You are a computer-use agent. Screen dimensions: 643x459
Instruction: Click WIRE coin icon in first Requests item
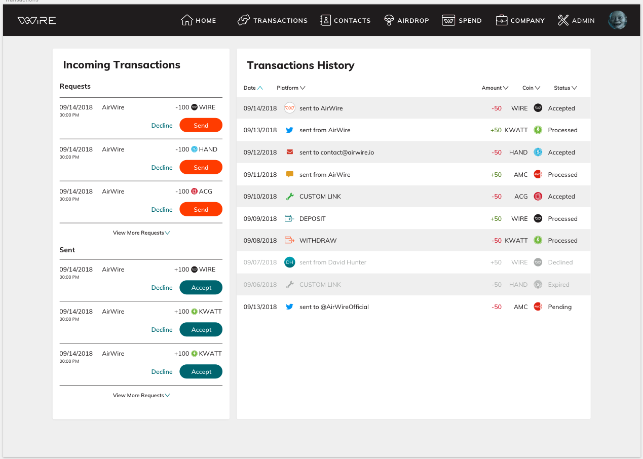coord(194,107)
